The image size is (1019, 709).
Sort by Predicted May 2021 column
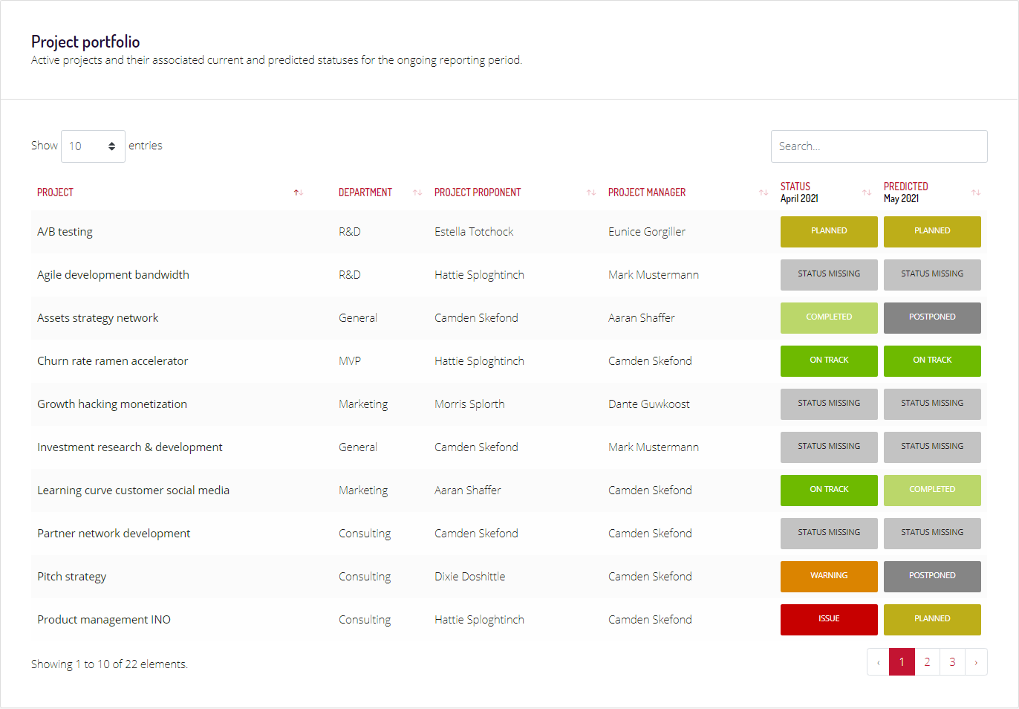tap(975, 192)
